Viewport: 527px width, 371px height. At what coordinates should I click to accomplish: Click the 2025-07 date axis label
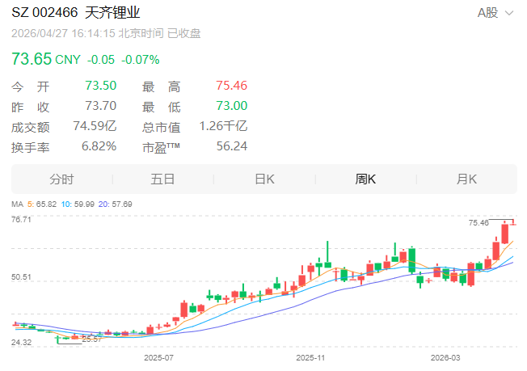(x=158, y=358)
